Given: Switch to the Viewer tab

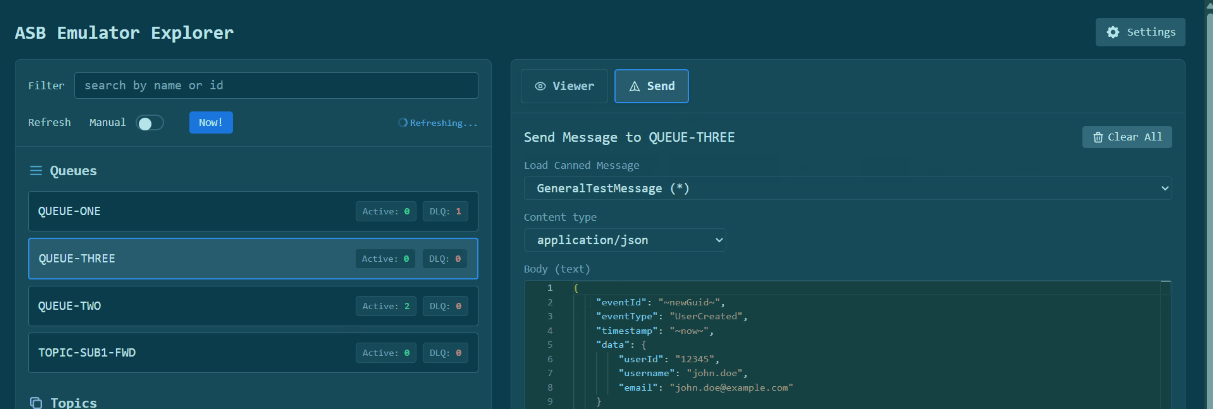Looking at the screenshot, I should (564, 86).
